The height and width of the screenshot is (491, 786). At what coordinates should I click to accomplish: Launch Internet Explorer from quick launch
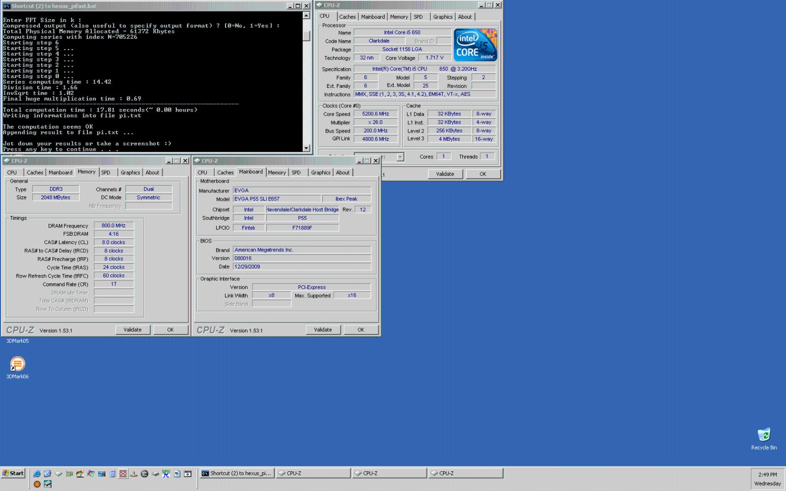[37, 474]
